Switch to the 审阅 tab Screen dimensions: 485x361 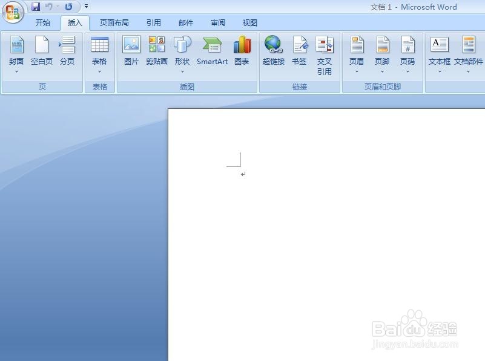coord(218,23)
